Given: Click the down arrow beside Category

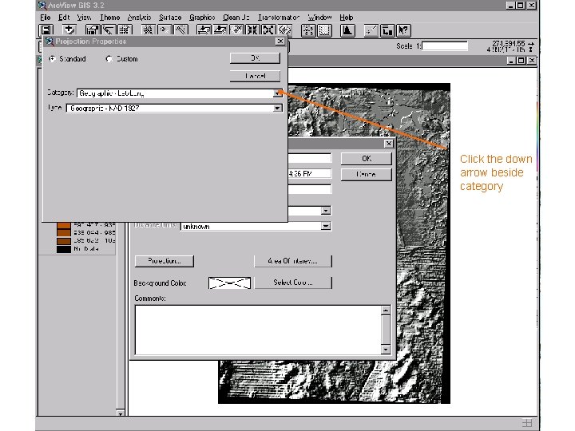Looking at the screenshot, I should pos(278,93).
